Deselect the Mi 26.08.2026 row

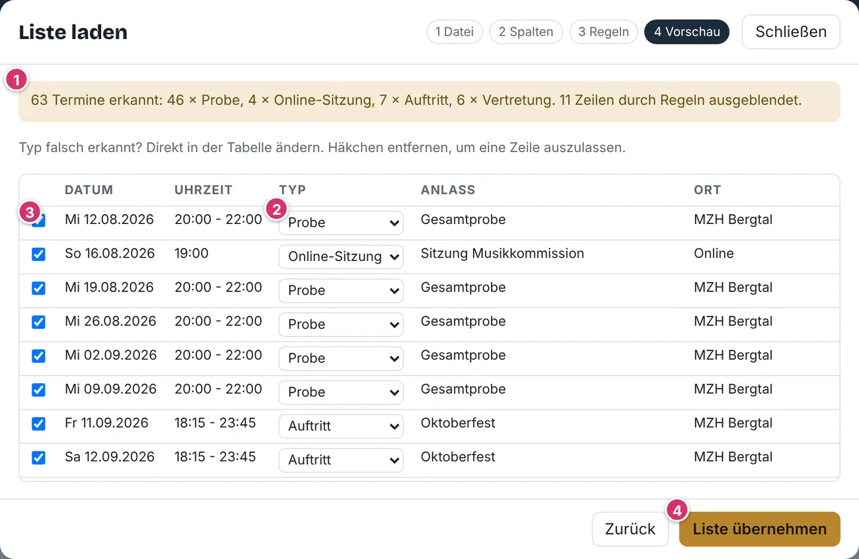click(39, 322)
